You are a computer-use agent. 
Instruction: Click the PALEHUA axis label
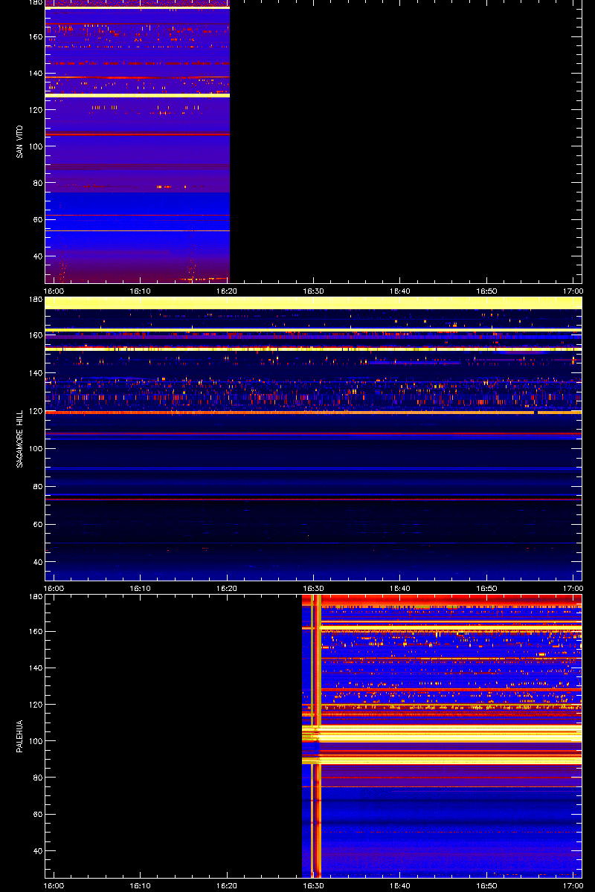19,736
